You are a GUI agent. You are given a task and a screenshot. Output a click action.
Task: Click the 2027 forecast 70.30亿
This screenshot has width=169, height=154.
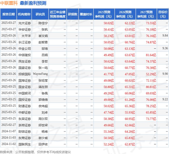pyautogui.click(x=151, y=68)
